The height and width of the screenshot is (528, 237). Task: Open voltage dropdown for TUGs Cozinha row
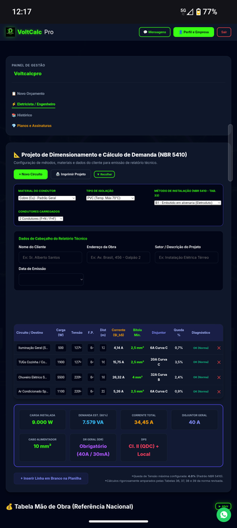(77, 362)
